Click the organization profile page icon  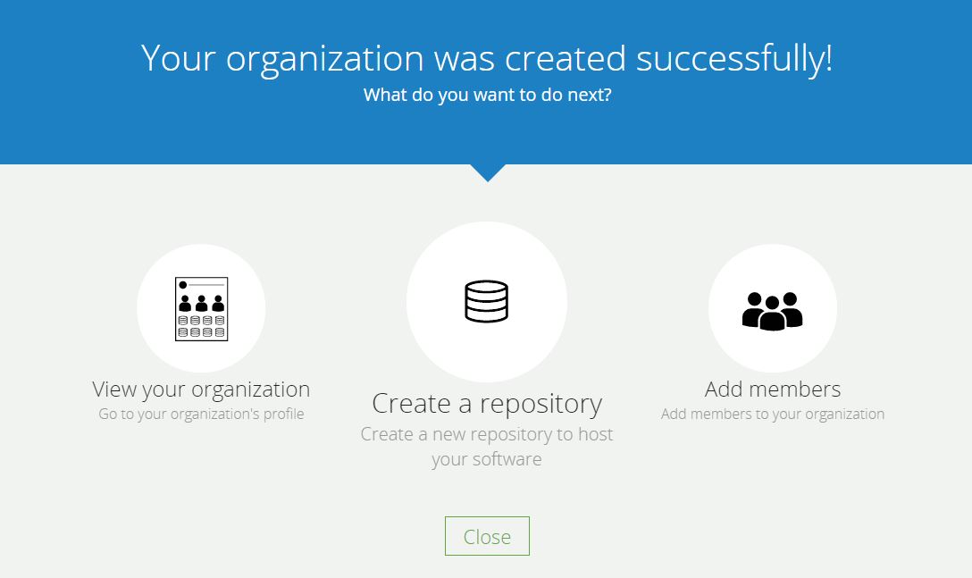(x=201, y=308)
